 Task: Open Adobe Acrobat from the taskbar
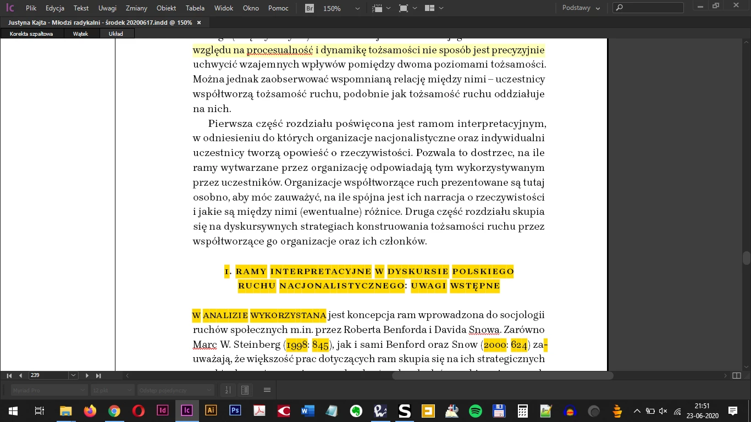tap(259, 410)
